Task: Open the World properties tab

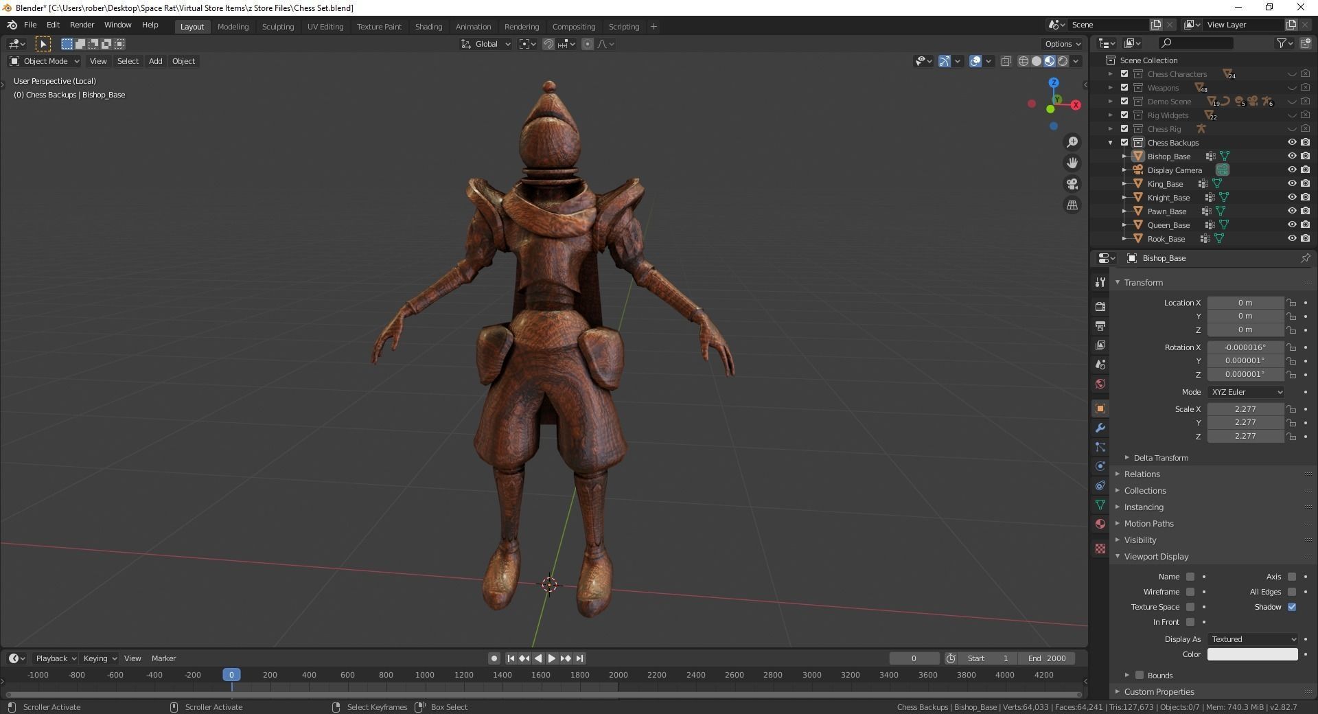Action: [1100, 384]
